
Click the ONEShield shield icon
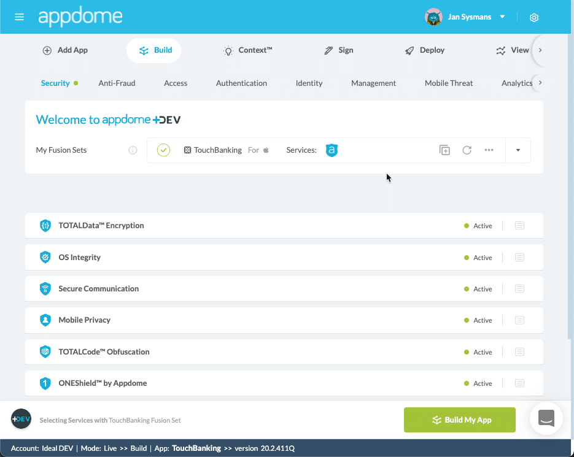point(45,383)
